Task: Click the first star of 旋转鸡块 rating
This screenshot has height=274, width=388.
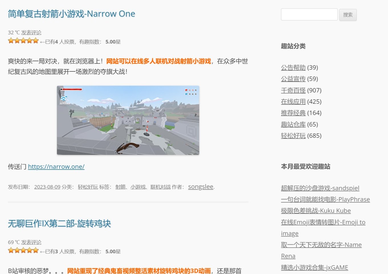Action: point(11,250)
